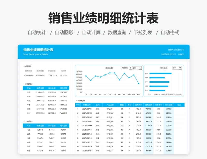This screenshot has height=159, width=207.
Task: Select the 125140 cell for 1月
Action: pos(40,130)
